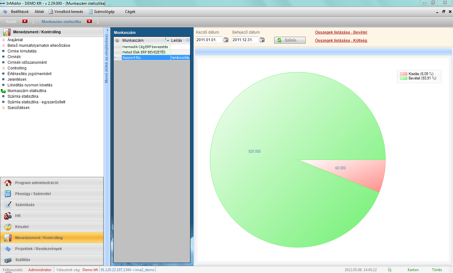Screen dimensions: 453x273
Task: Select the Support Bp. row
Action: coord(152,57)
